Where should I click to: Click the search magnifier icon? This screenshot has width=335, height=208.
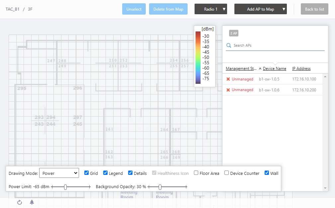(x=228, y=45)
